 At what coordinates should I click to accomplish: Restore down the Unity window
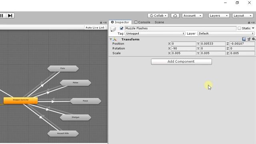click(x=237, y=3)
